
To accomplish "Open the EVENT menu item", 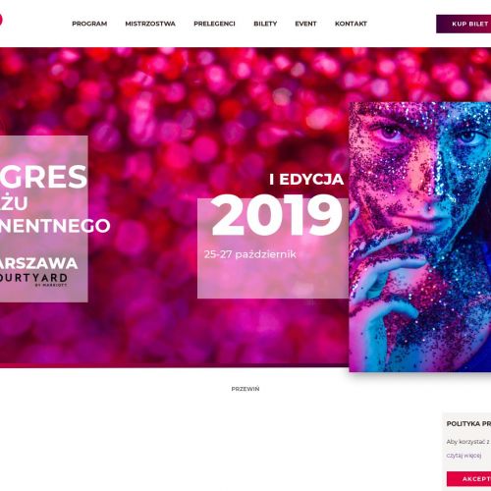I will (305, 24).
